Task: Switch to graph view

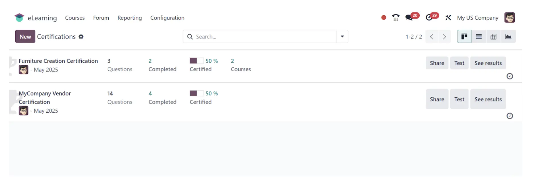Action: click(x=508, y=37)
